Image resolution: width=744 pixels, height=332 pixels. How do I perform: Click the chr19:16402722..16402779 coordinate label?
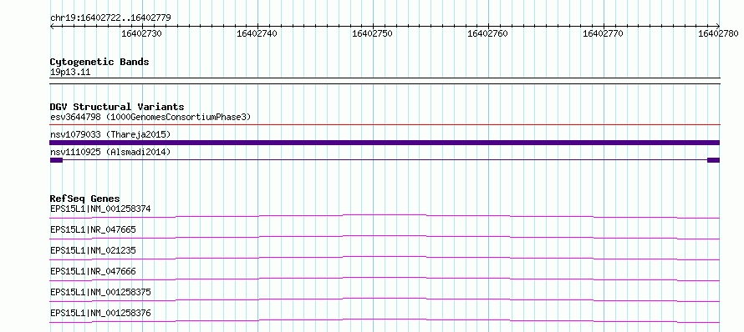[110, 18]
